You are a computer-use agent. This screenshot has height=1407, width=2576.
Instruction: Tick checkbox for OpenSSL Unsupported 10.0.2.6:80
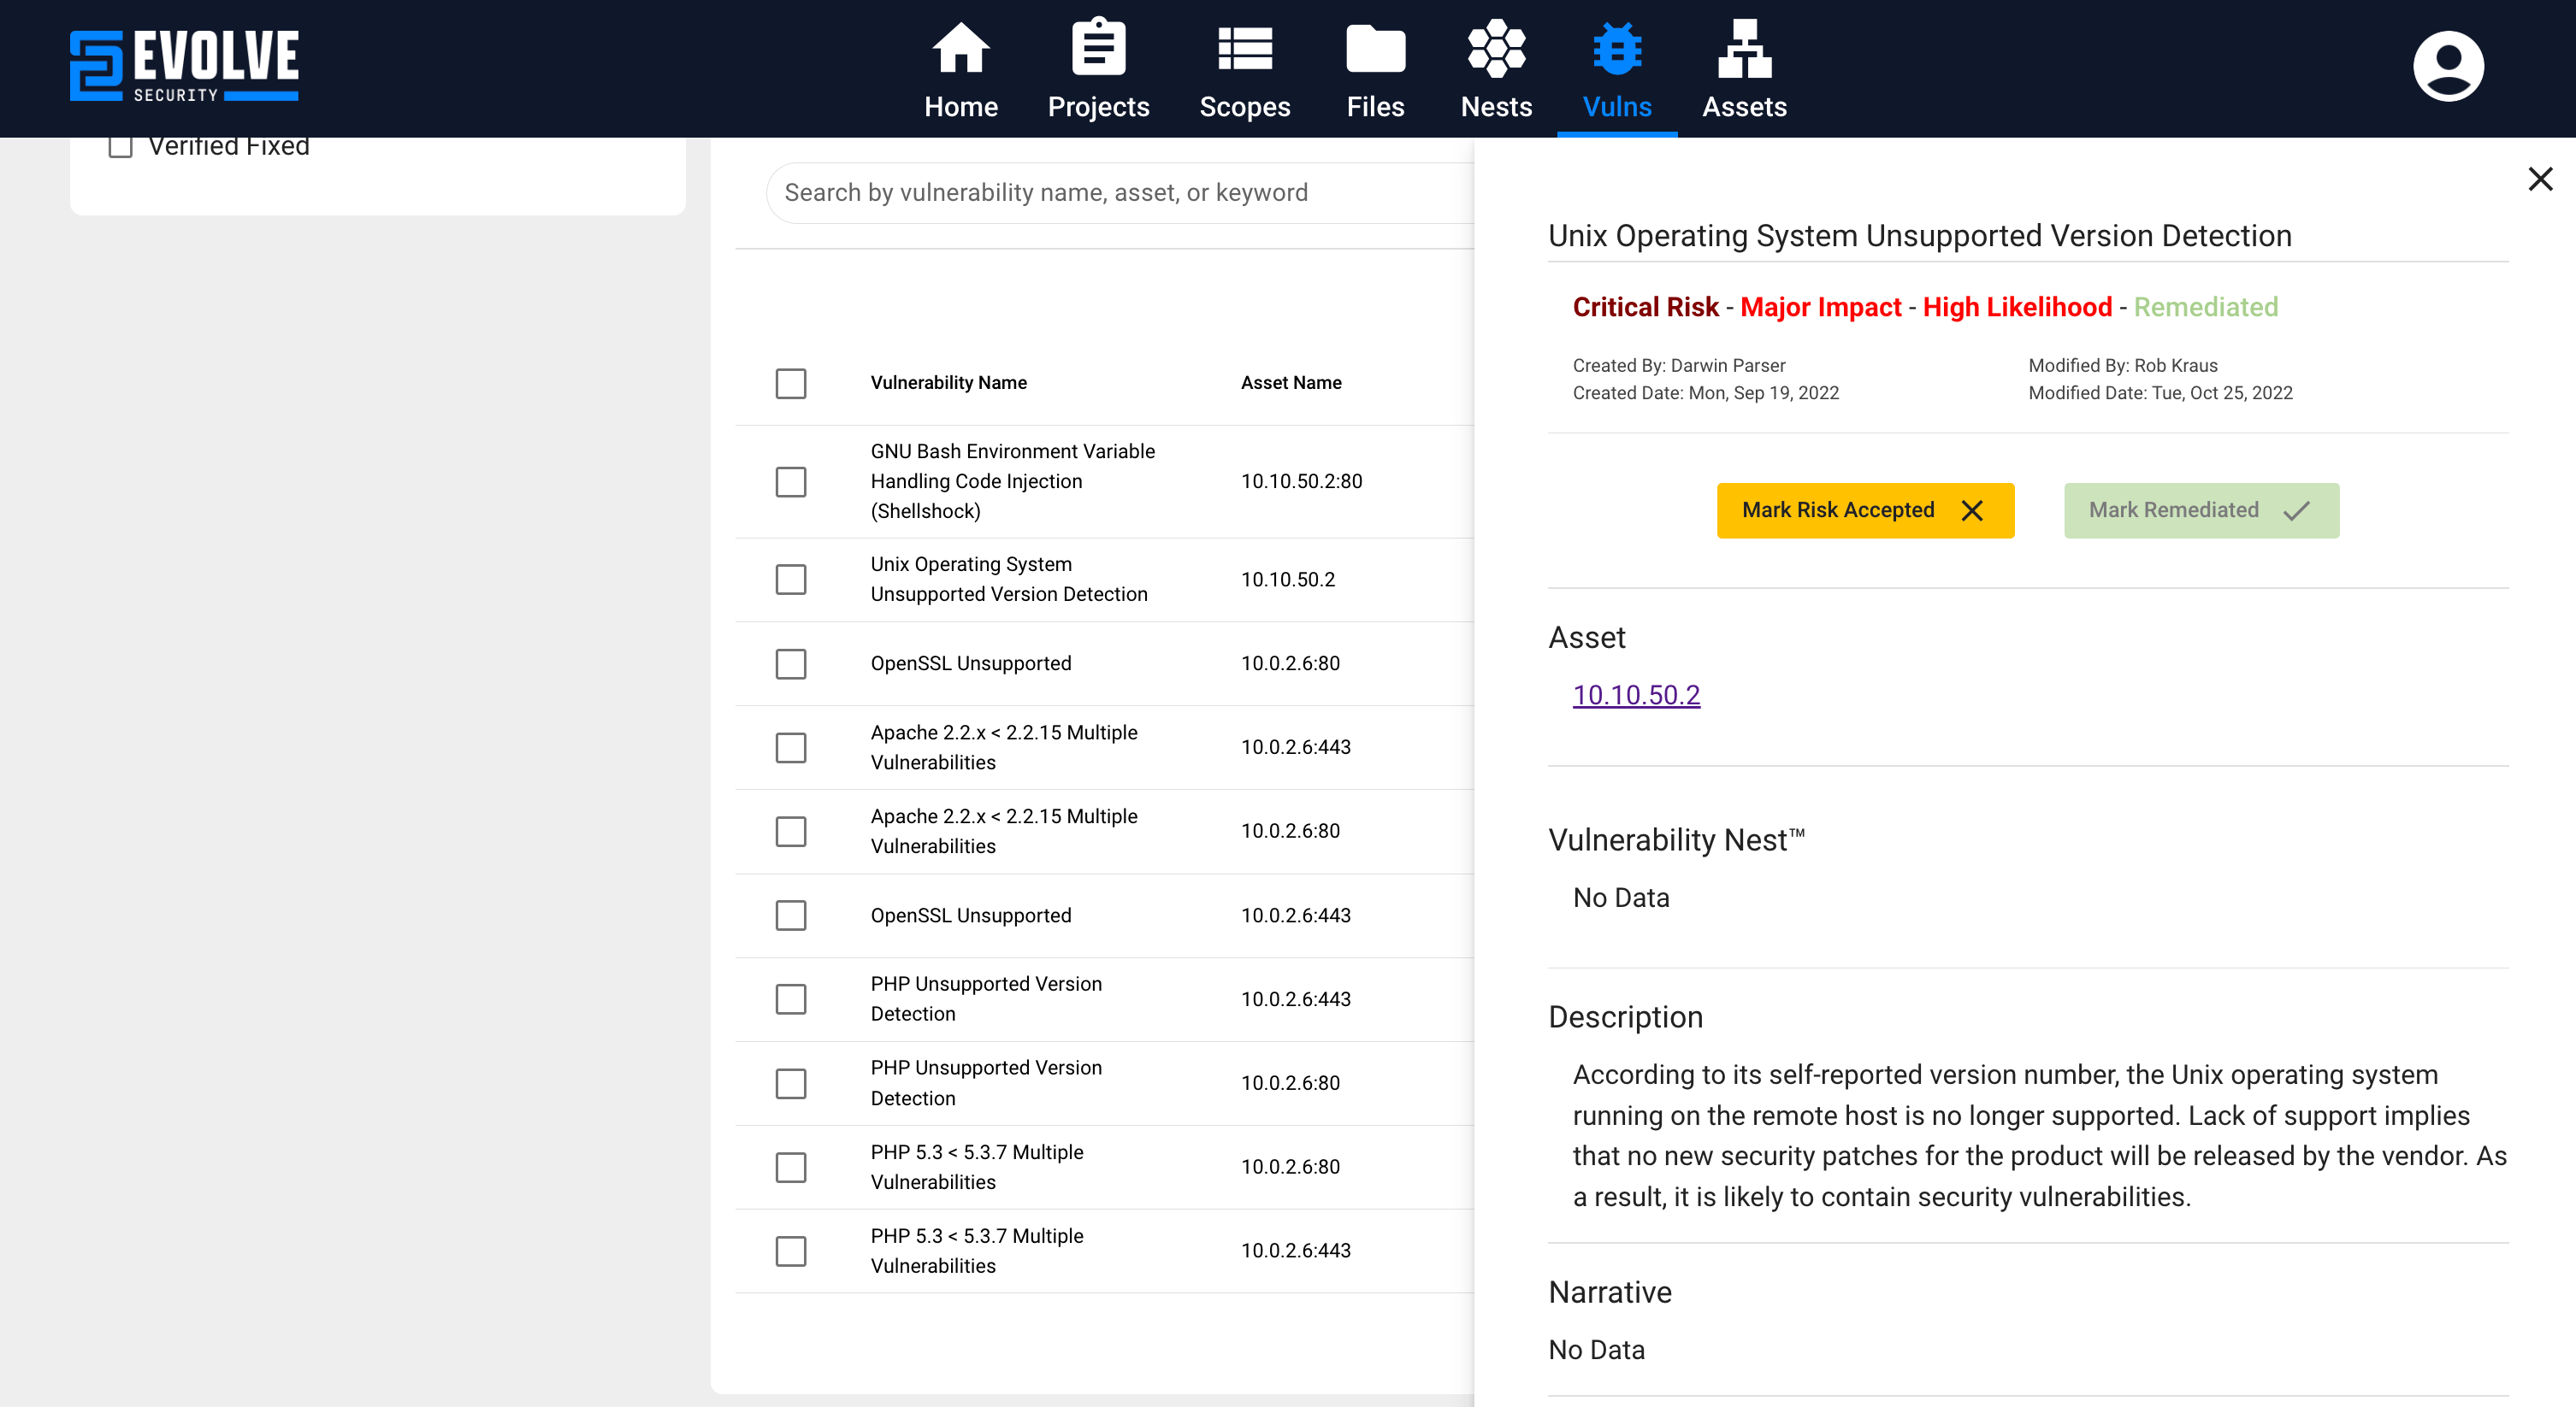790,663
